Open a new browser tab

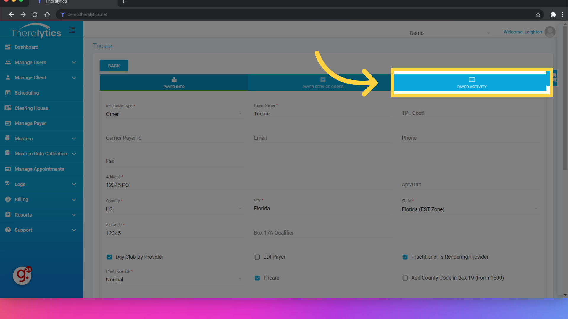(124, 2)
